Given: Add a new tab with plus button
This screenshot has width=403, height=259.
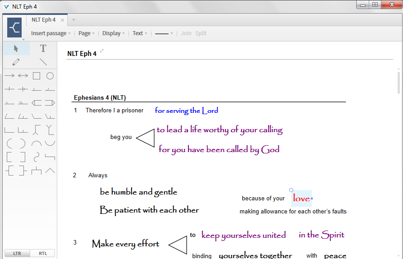Looking at the screenshot, I should (x=74, y=20).
